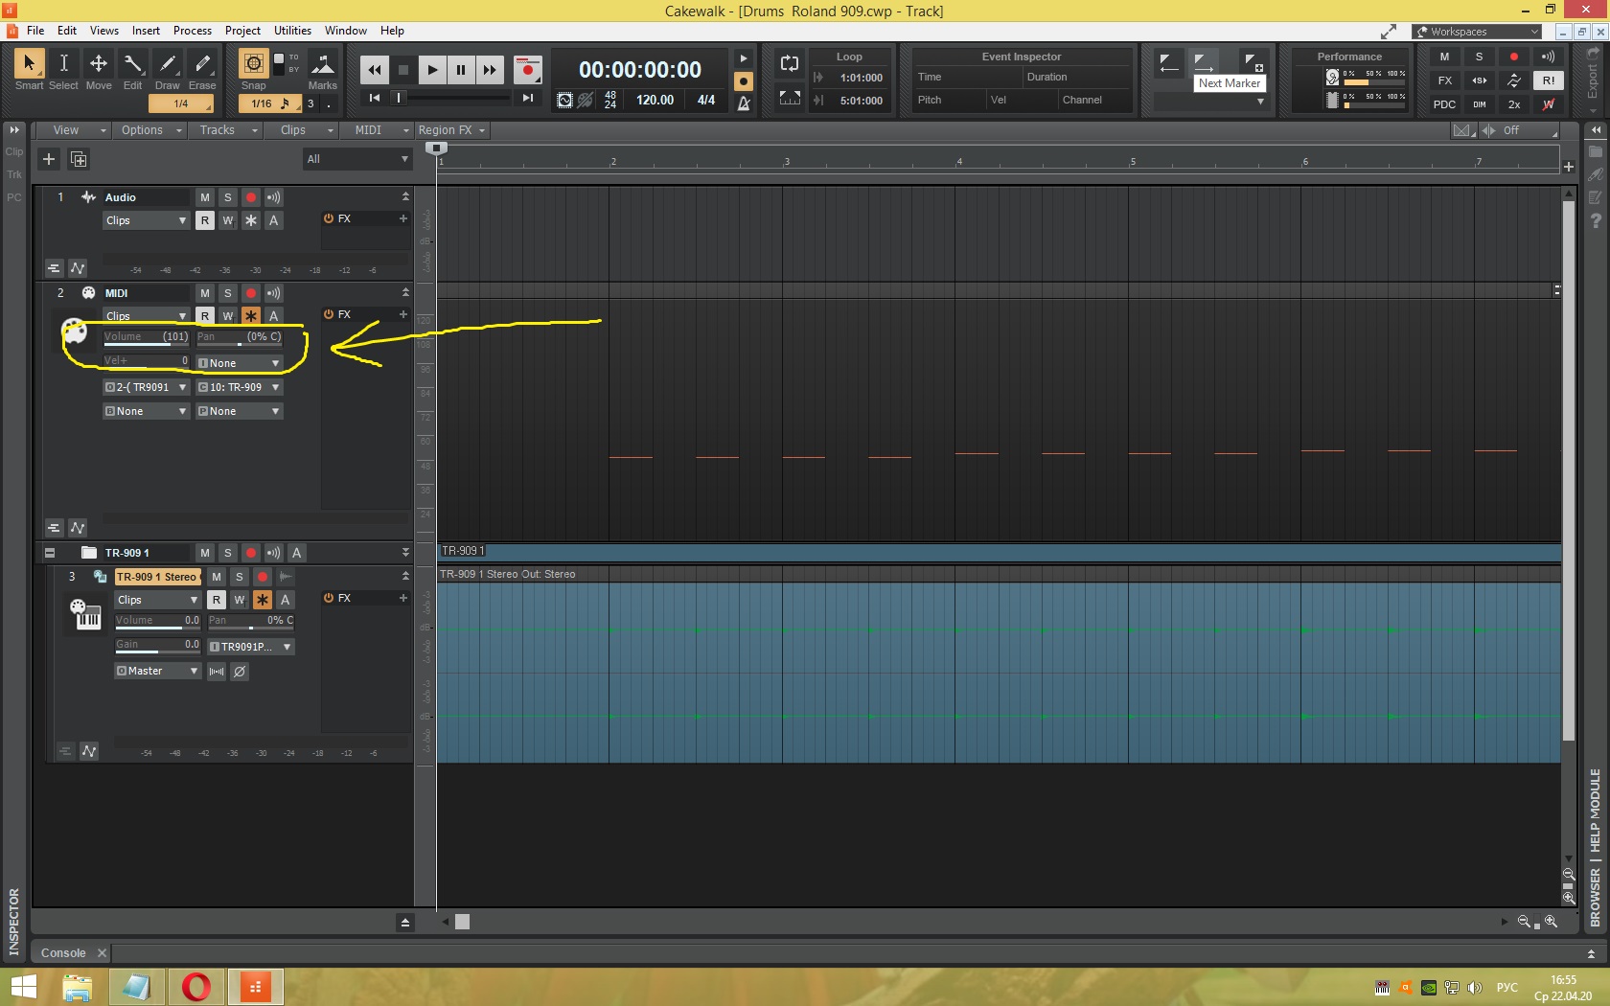Viewport: 1610px width, 1006px height.
Task: Adjust the TR-909 1 Stereo Gain slider
Action: [157, 646]
